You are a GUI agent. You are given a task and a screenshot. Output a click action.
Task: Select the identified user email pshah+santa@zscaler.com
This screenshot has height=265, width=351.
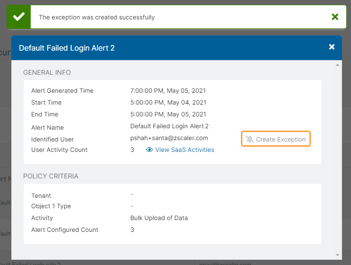(x=169, y=138)
